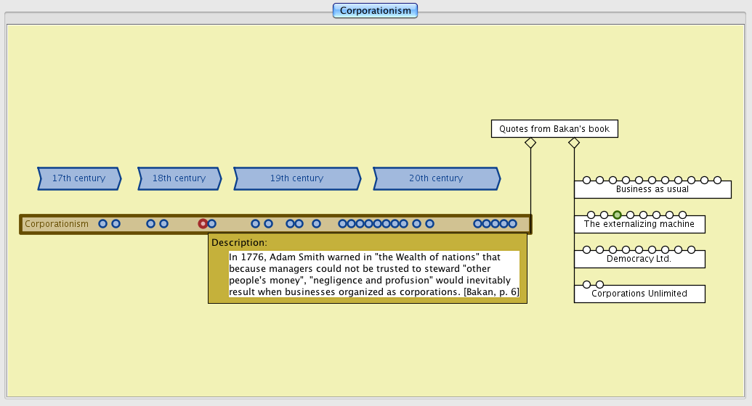Open the Democracy Ltd. chapter box
The width and height of the screenshot is (752, 406).
pos(639,259)
